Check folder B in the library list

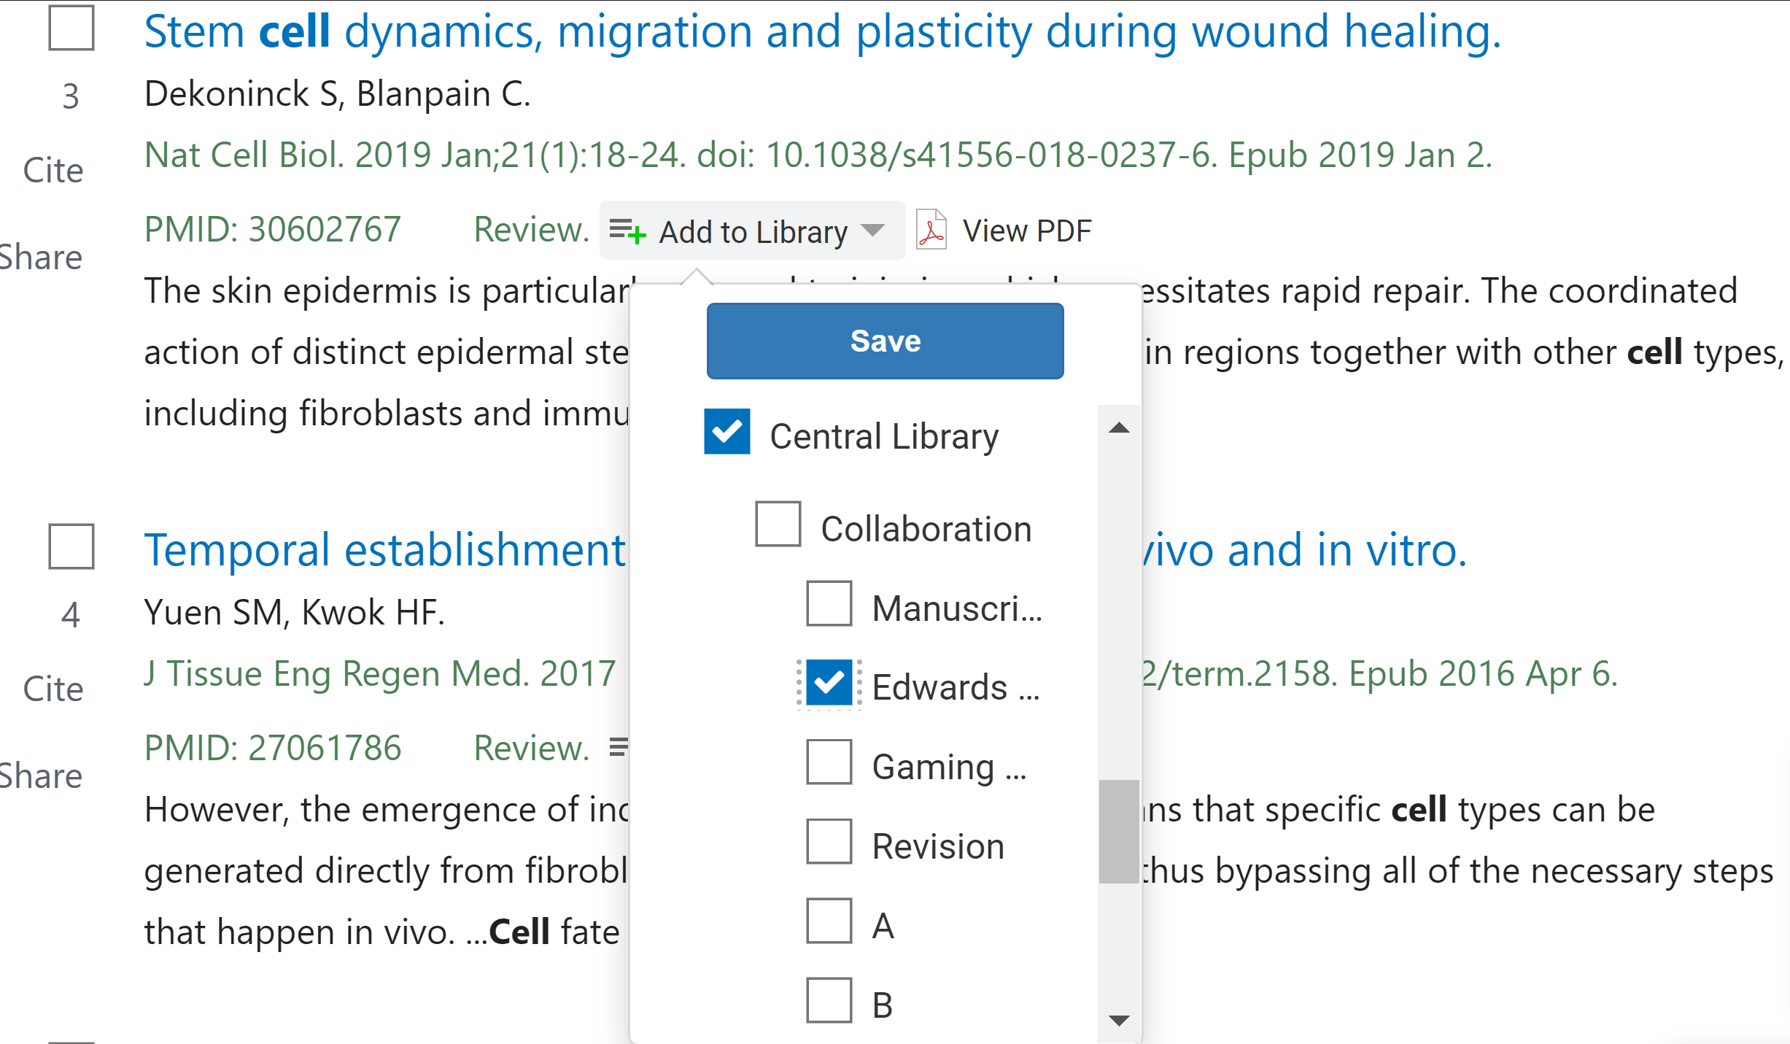829,1000
